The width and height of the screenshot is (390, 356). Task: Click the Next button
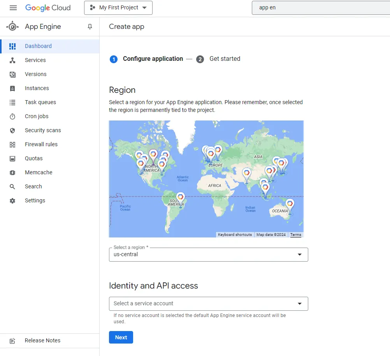click(121, 337)
